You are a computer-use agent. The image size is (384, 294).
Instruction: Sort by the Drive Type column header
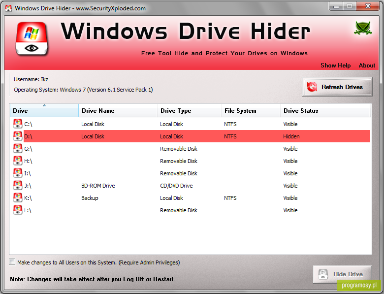pyautogui.click(x=189, y=110)
